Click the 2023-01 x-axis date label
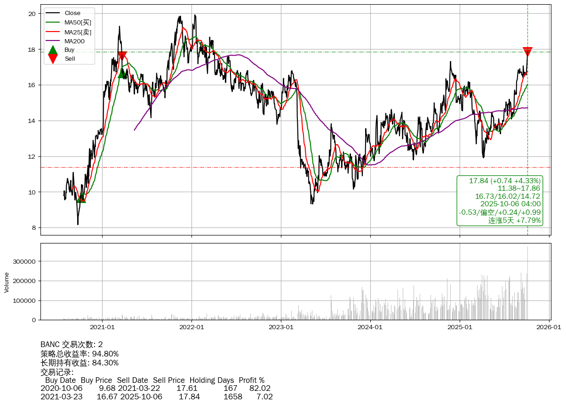This screenshot has width=566, height=405. (281, 327)
